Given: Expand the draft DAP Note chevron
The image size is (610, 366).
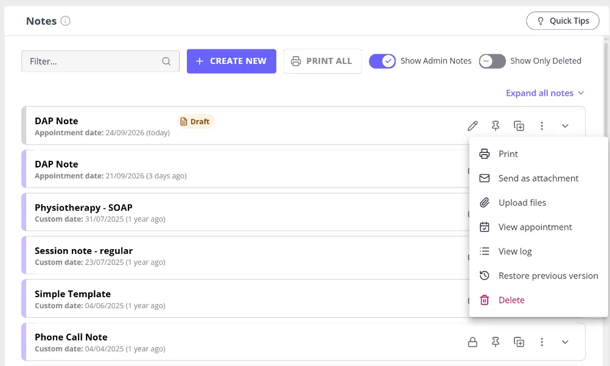Looking at the screenshot, I should (x=566, y=126).
